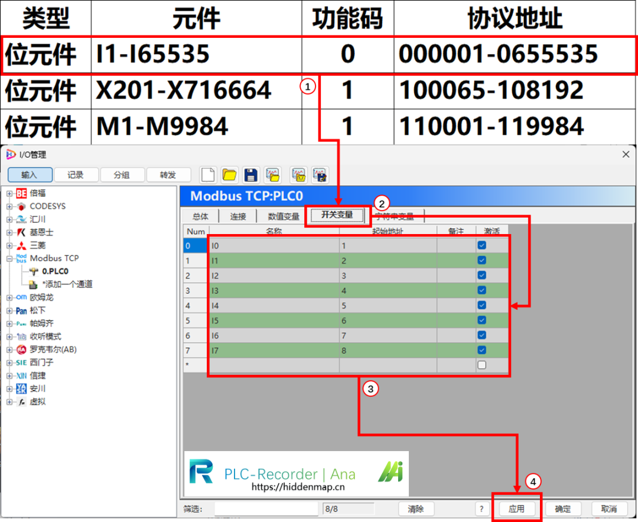The width and height of the screenshot is (638, 522).
Task: Click the 筛选 filter input field
Action: pos(266,509)
